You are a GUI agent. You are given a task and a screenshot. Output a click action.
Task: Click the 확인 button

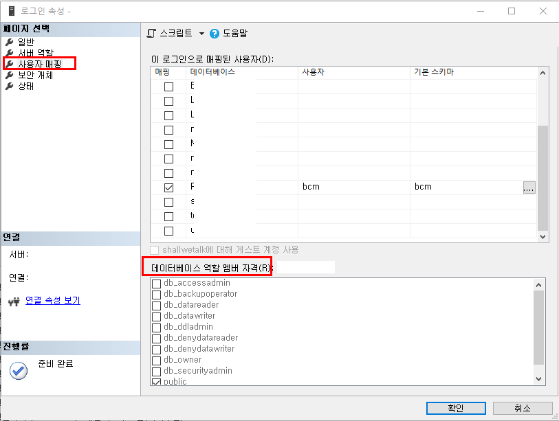coord(456,408)
